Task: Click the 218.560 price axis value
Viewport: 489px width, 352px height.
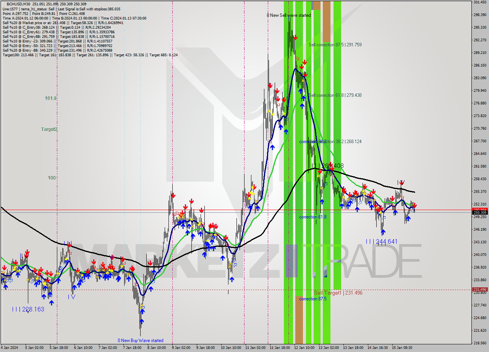Action: point(480,343)
